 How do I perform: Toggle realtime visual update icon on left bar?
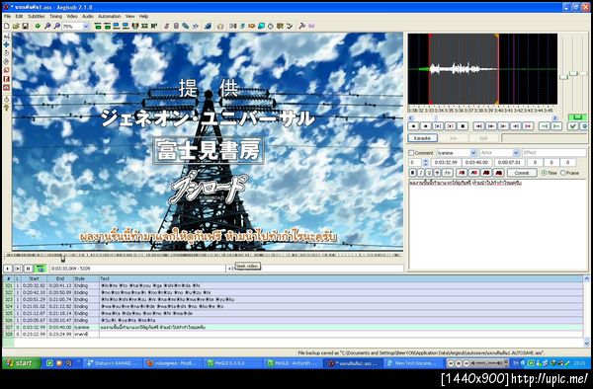tap(7, 100)
